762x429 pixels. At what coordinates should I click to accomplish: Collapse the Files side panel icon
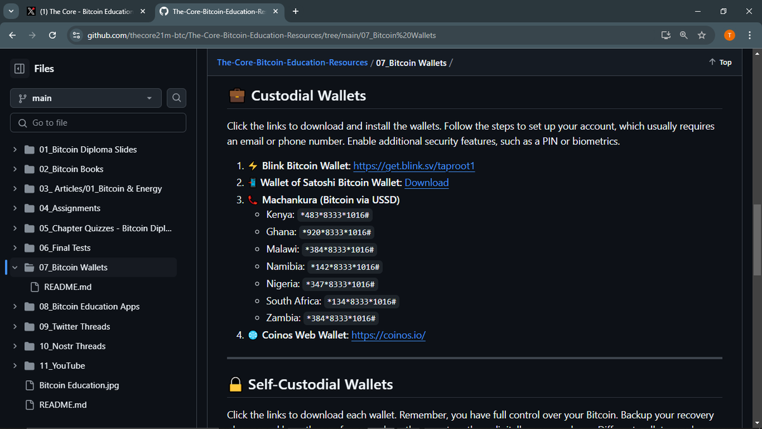(x=19, y=69)
